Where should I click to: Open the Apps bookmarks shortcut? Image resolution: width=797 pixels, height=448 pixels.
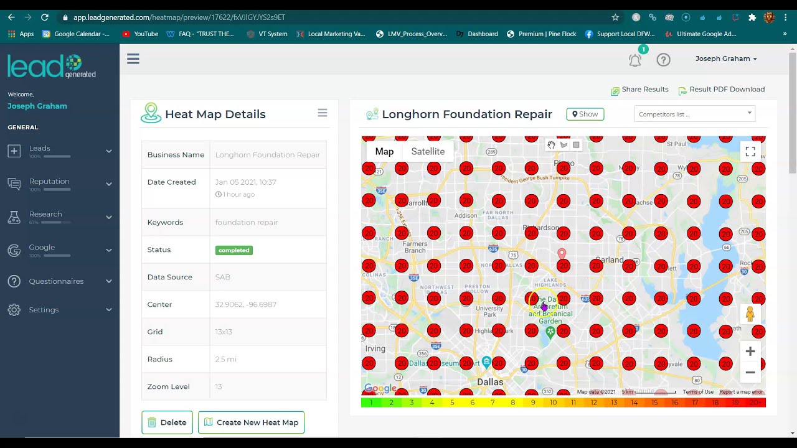21,34
